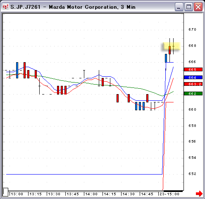Select the red 663.2 price label
The width and height of the screenshot is (205, 199).
click(193, 84)
